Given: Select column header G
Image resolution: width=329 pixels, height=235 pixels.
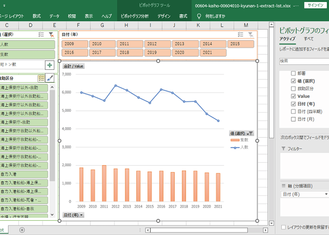Looking at the screenshot, I should click(x=102, y=25).
